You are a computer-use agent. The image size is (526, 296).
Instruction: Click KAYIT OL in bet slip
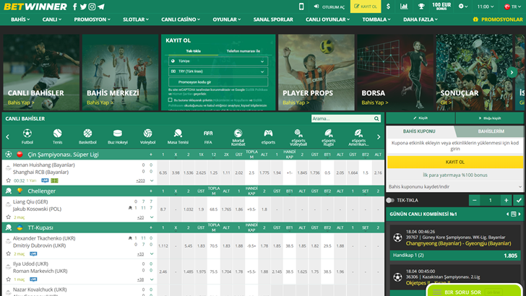pos(455,162)
